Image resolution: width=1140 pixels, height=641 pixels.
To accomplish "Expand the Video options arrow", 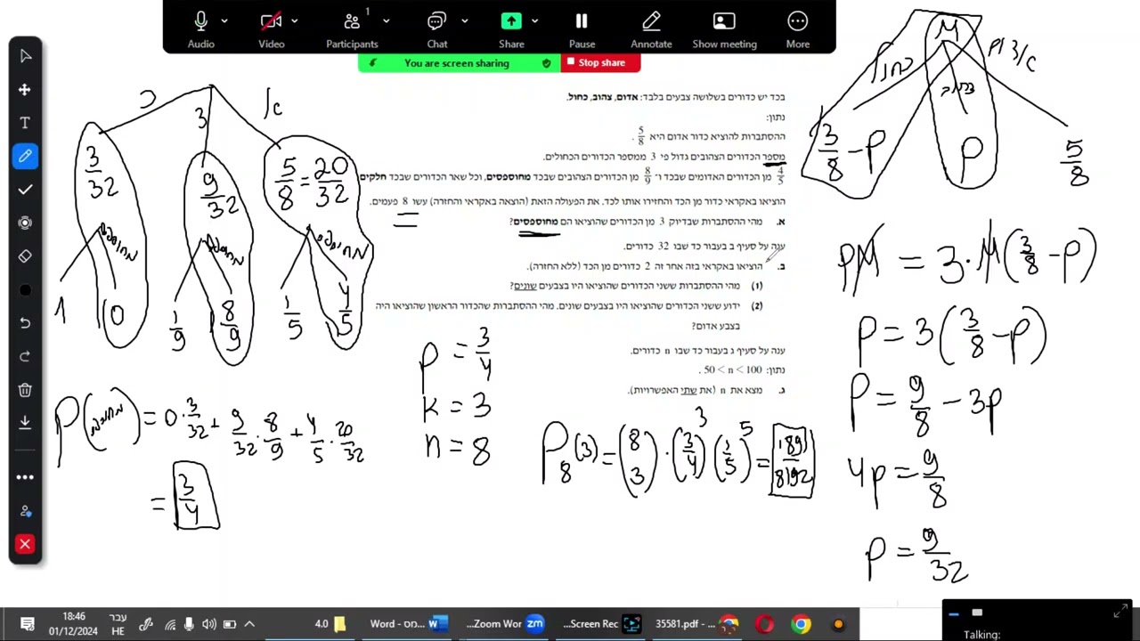I will pyautogui.click(x=294, y=21).
